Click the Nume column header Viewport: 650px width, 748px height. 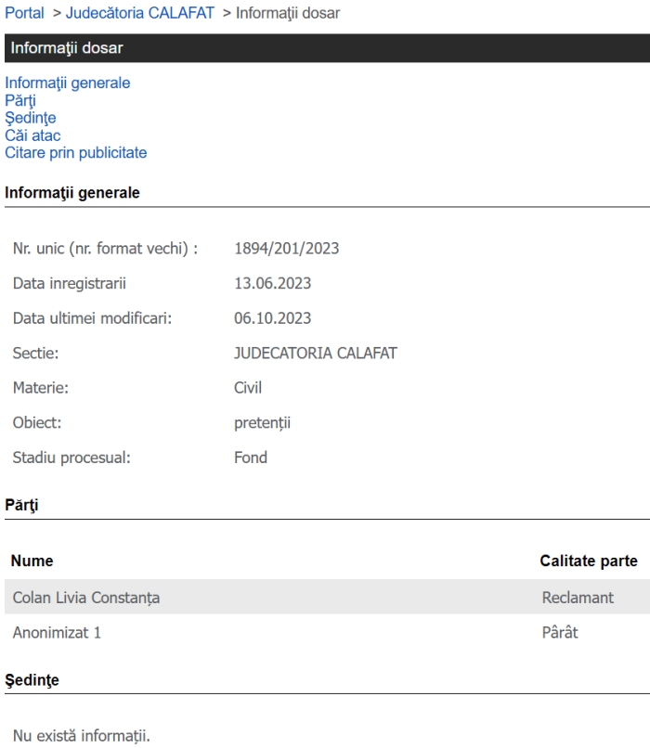click(32, 561)
